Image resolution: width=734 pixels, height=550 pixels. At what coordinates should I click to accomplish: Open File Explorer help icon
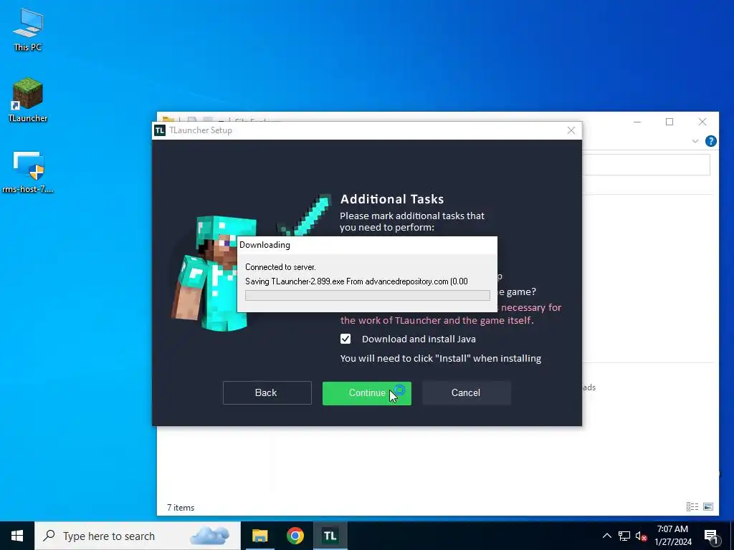(x=710, y=141)
